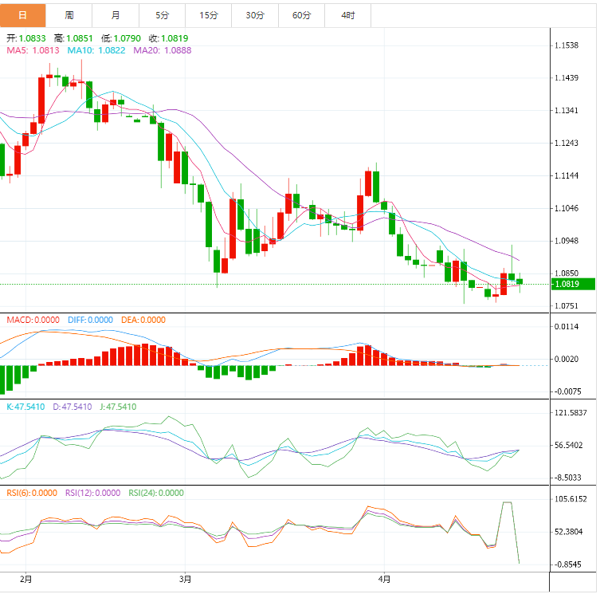Open the 5分 timeframe tab
This screenshot has width=600, height=598.
163,15
